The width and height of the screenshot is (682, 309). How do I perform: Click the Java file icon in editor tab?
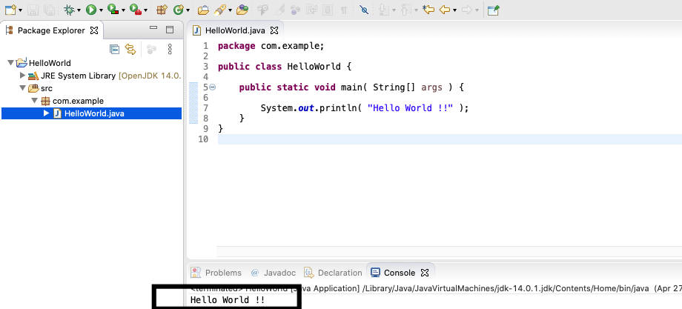(x=197, y=30)
